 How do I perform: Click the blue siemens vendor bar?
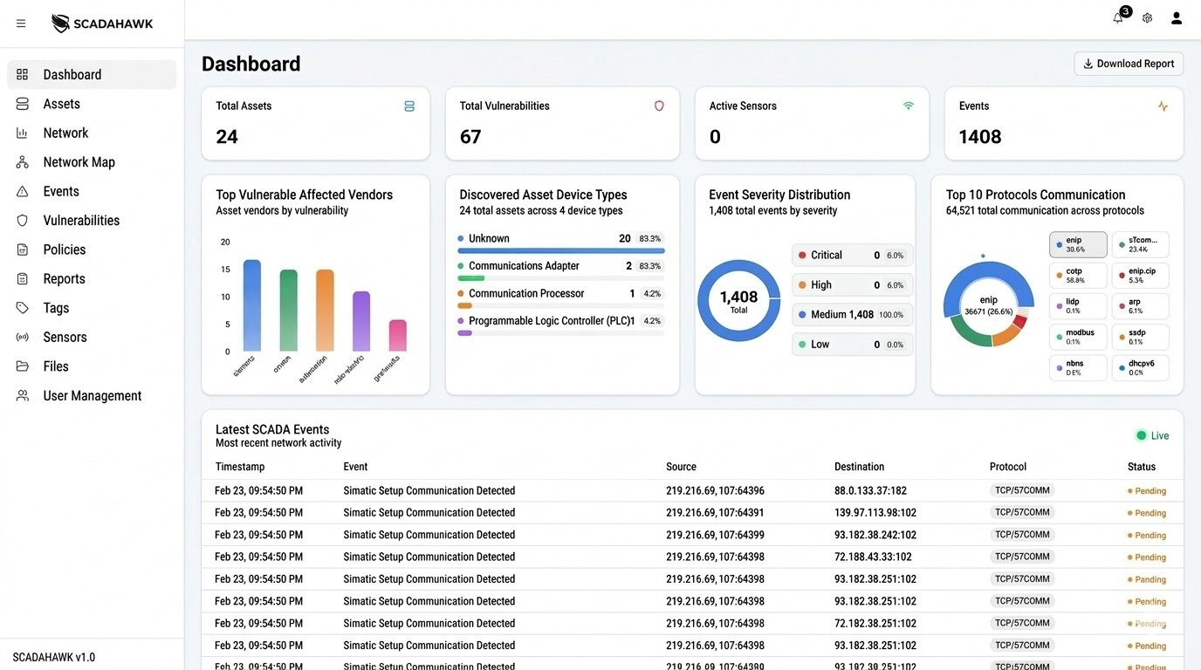(x=251, y=305)
